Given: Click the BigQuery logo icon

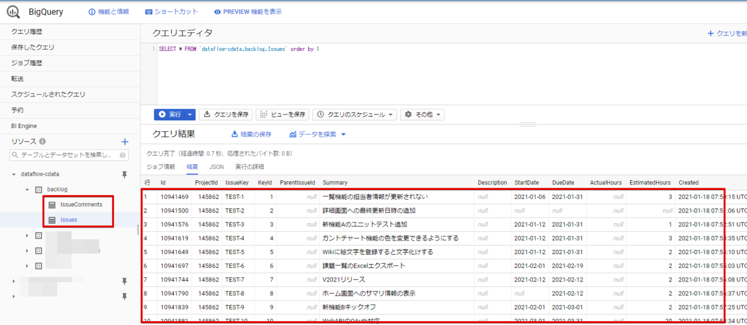Looking at the screenshot, I should point(13,12).
